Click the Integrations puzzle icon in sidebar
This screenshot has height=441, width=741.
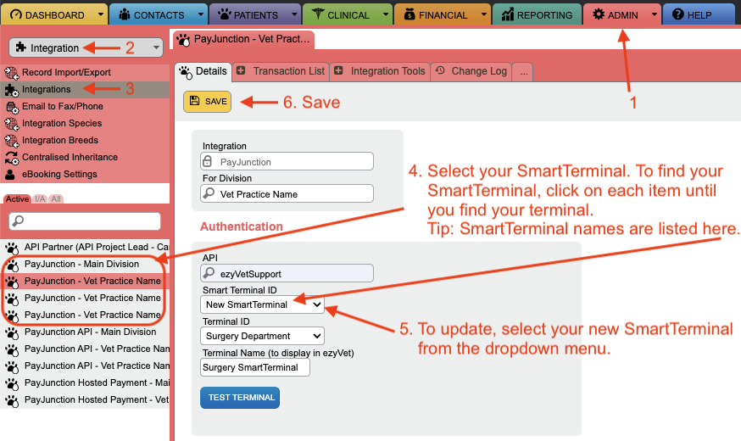point(11,90)
